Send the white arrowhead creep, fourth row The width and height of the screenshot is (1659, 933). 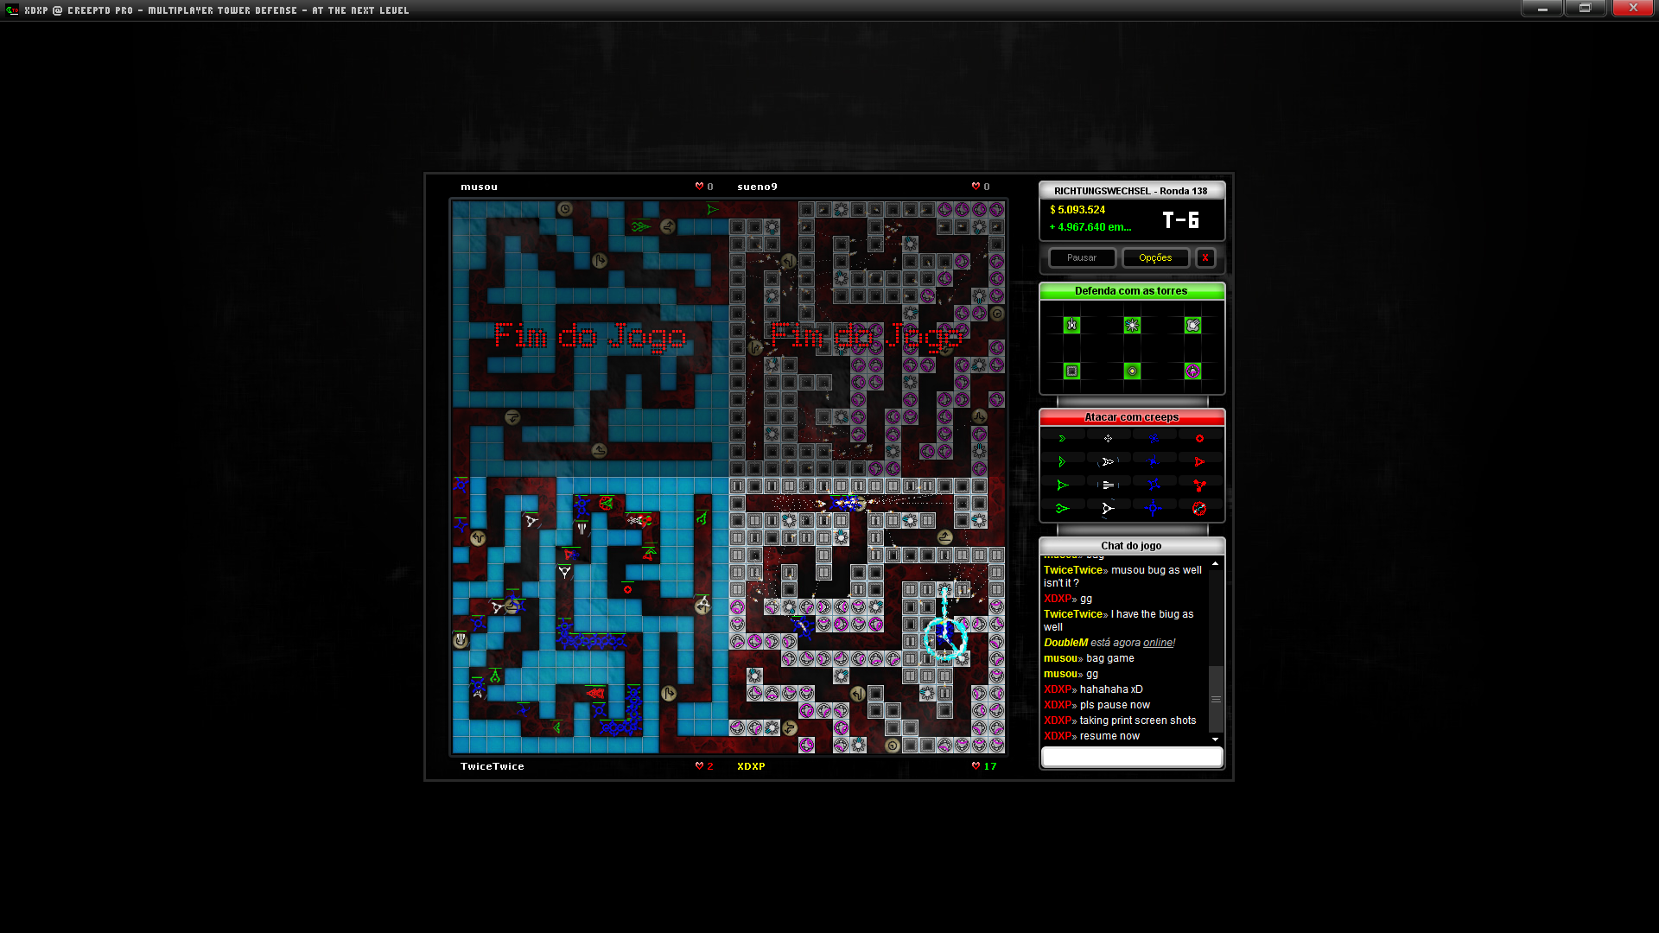(1108, 508)
